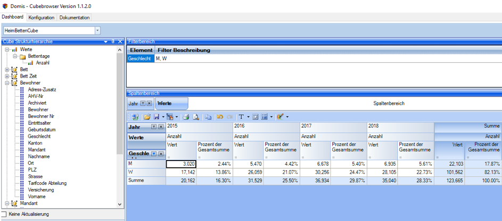Open the Dokumentation tab
This screenshot has height=221, width=502.
(x=75, y=18)
